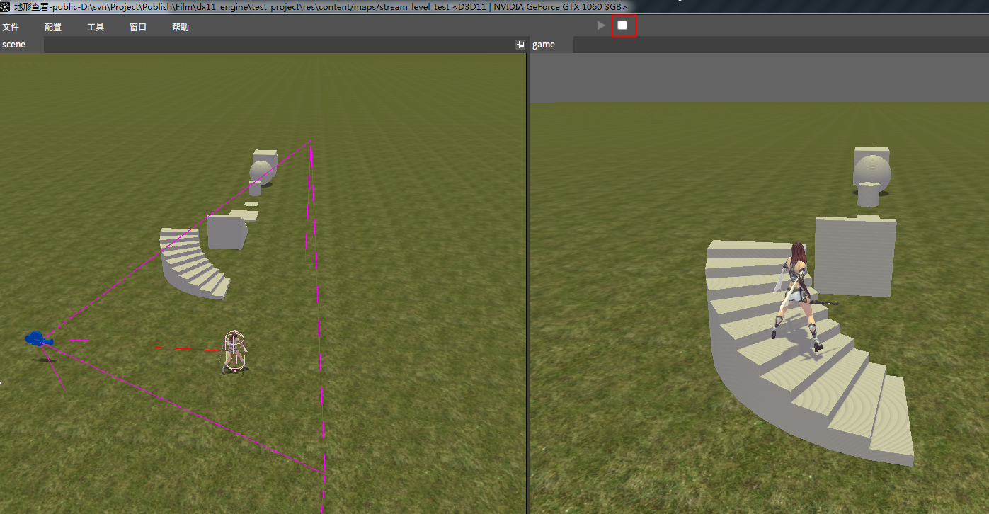Open the 帮助 menu
The image size is (989, 514).
click(x=181, y=27)
